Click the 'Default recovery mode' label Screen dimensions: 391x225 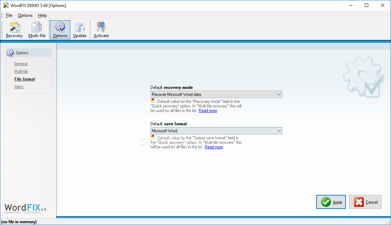coord(172,87)
